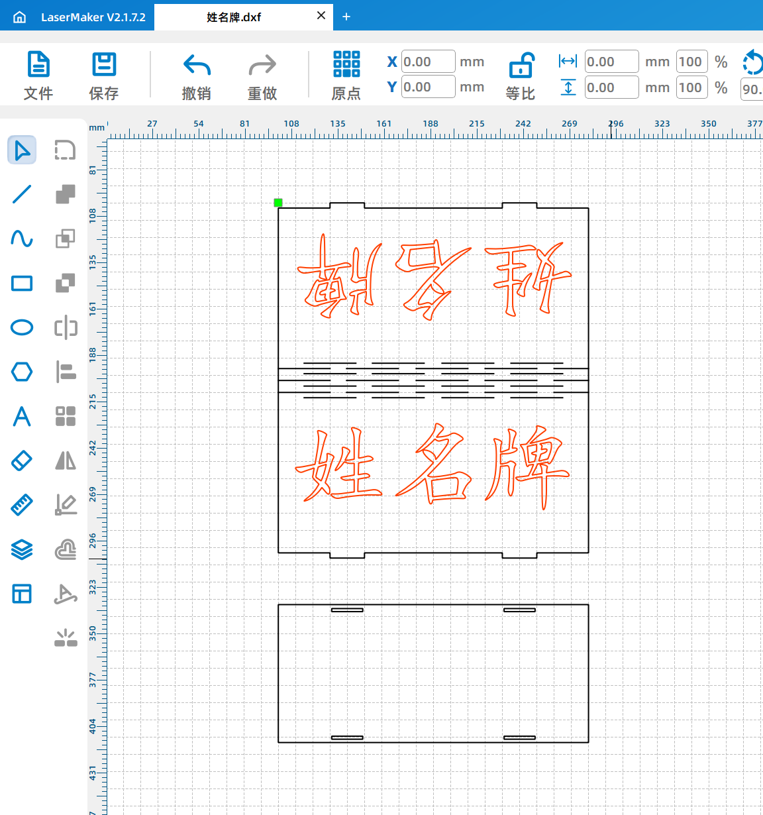Open the layout template tool
The width and height of the screenshot is (763, 815).
click(x=22, y=594)
